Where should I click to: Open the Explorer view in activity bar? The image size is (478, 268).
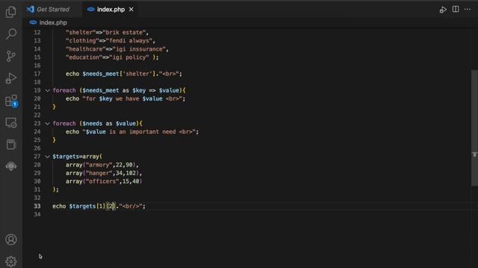coord(11,12)
